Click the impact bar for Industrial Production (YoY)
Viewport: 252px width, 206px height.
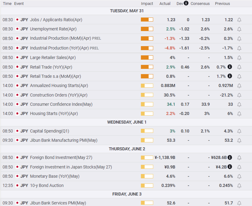(x=147, y=48)
